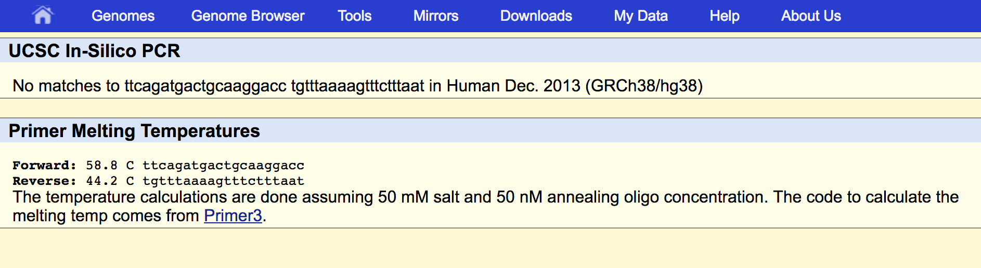The image size is (981, 268).
Task: Click the reverse primer sequence tgtttaaaagtttctttaat in the melting temperatures list
Action: tap(223, 181)
